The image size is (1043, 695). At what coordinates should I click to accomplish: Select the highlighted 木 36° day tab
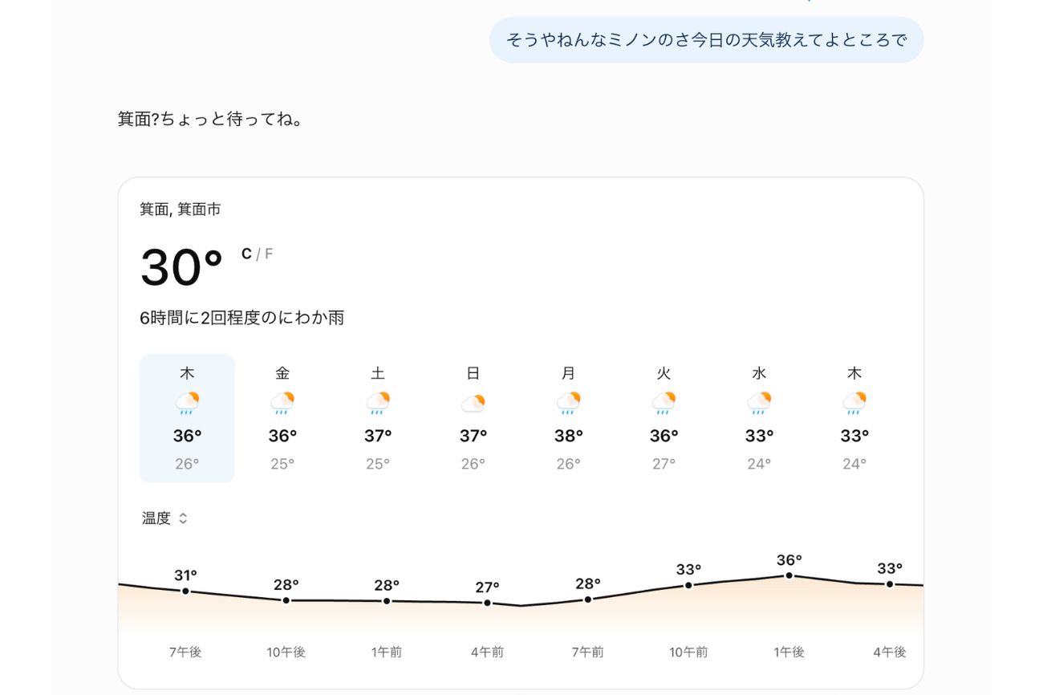click(187, 418)
